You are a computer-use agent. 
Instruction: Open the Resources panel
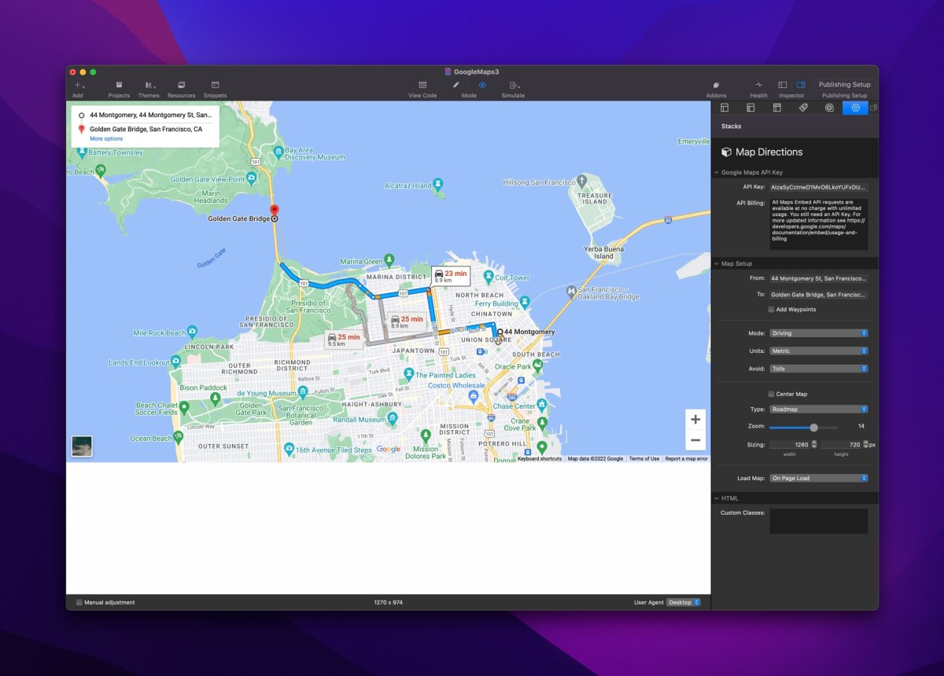coord(181,86)
